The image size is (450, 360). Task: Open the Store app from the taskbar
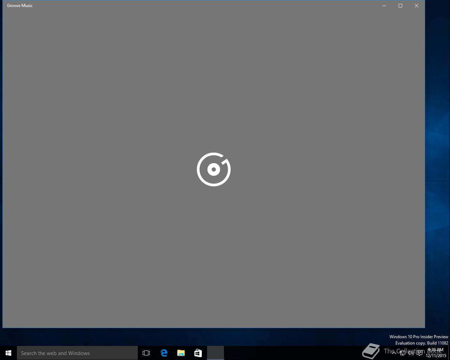pos(198,353)
